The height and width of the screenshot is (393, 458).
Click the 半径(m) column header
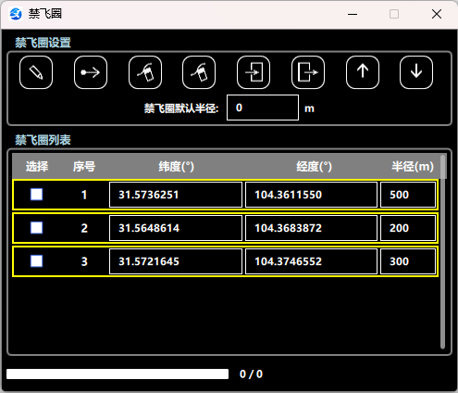[413, 167]
